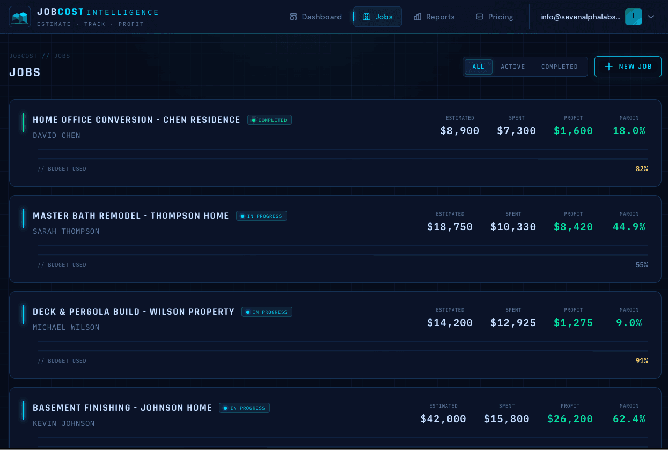Click the JOBCOST breadcrumb link
This screenshot has width=668, height=450.
pos(23,56)
